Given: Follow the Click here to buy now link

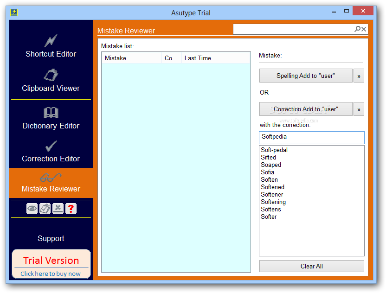Looking at the screenshot, I should pyautogui.click(x=51, y=274).
